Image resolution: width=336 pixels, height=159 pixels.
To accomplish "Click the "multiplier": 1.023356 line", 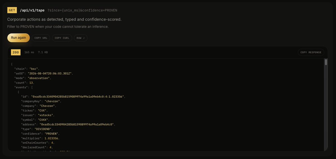I will 41,138.
